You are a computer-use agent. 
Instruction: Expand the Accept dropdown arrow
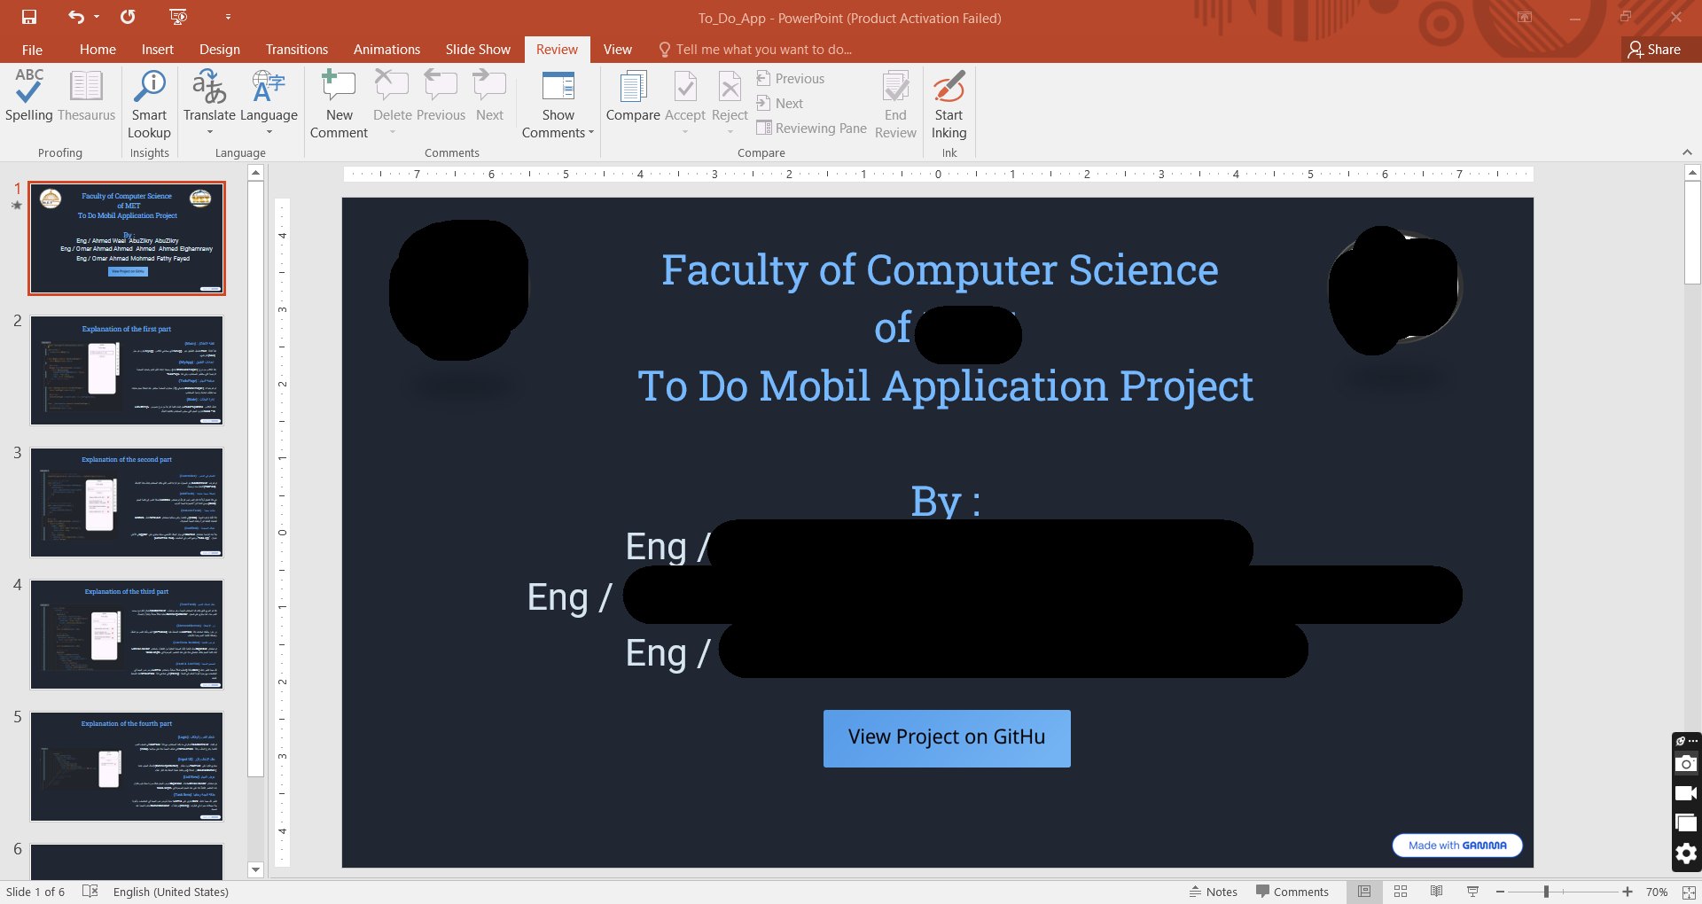pos(685,132)
